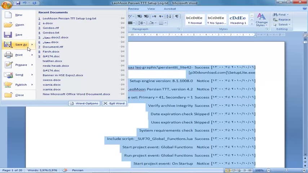This screenshot has width=308, height=173.
Task: Open the Paragraph dialog launcher
Action: coord(179,29)
